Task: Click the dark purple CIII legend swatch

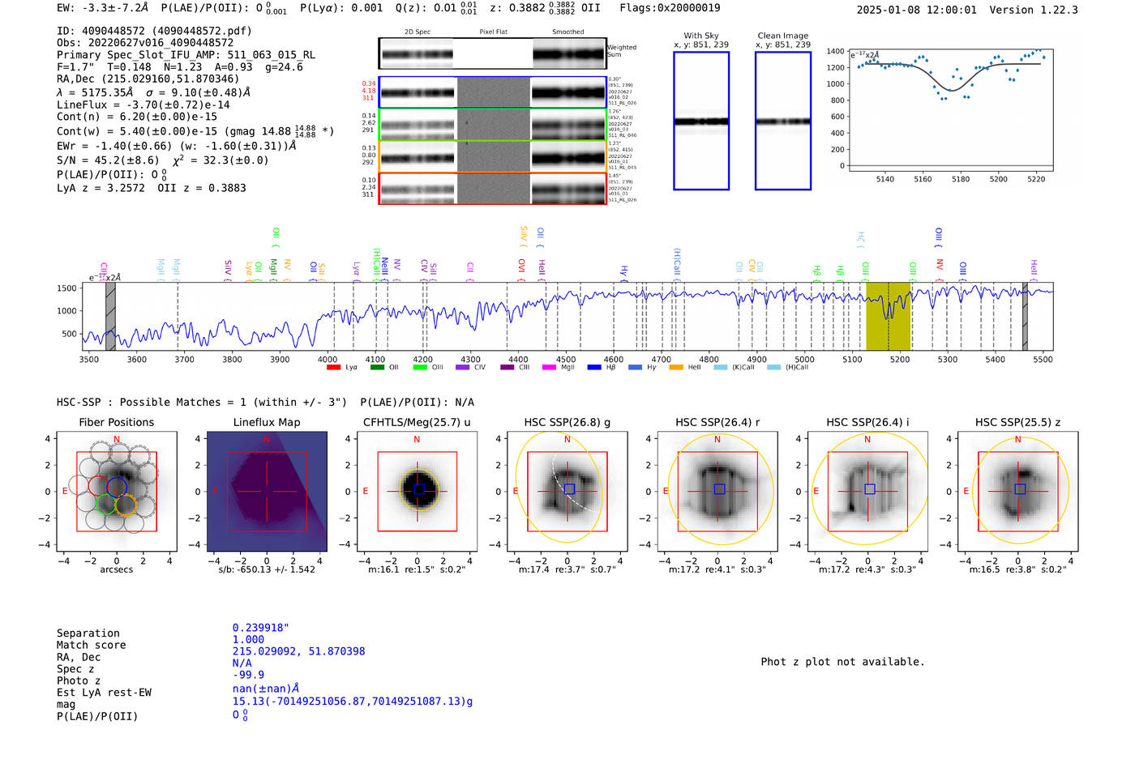Action: pos(508,368)
